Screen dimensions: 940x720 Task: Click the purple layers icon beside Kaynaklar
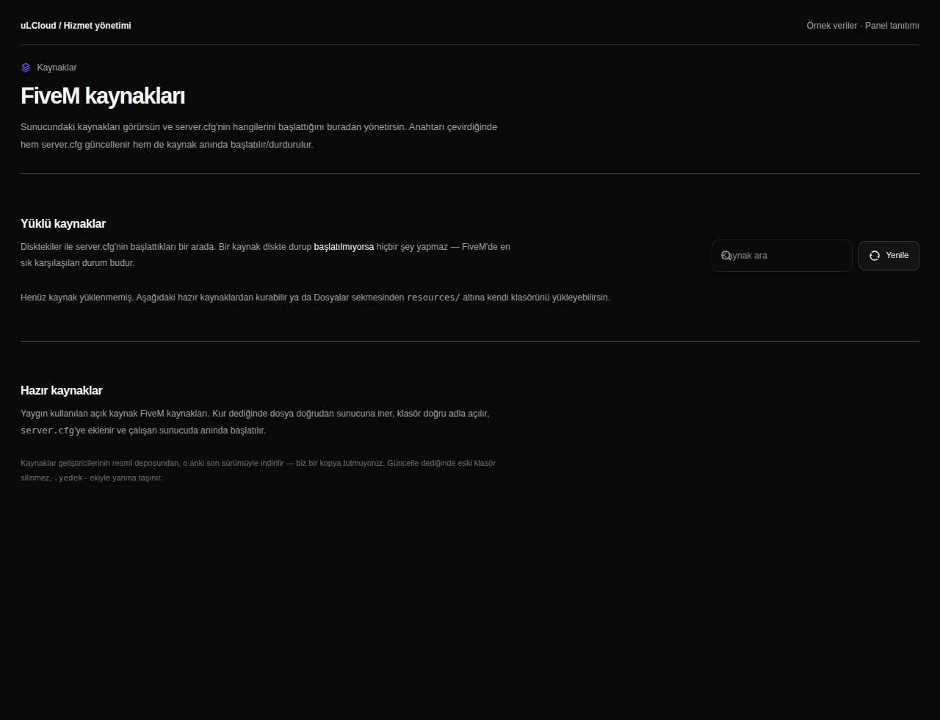point(26,68)
